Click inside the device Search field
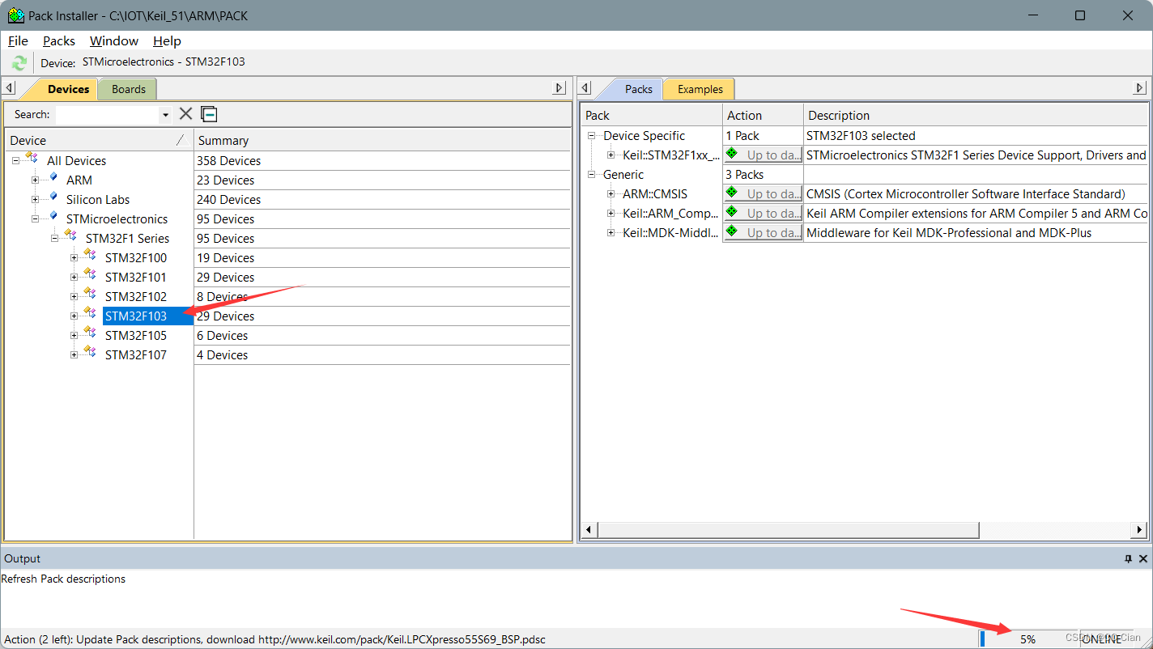Viewport: 1153px width, 649px height. pos(108,114)
